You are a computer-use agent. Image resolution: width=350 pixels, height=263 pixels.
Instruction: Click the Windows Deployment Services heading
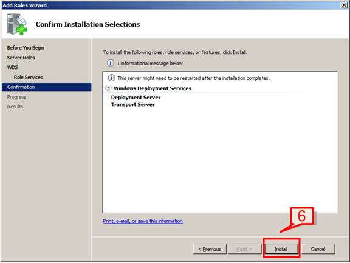coord(153,88)
